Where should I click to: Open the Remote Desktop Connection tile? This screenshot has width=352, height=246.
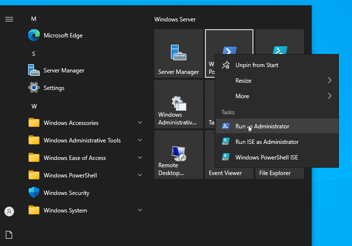tap(179, 155)
